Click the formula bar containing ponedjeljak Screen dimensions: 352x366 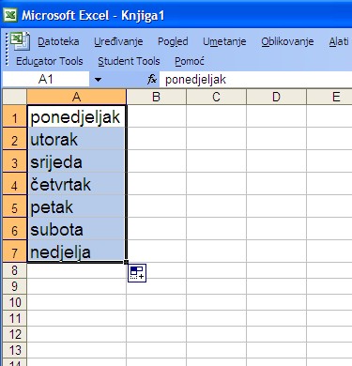click(255, 80)
